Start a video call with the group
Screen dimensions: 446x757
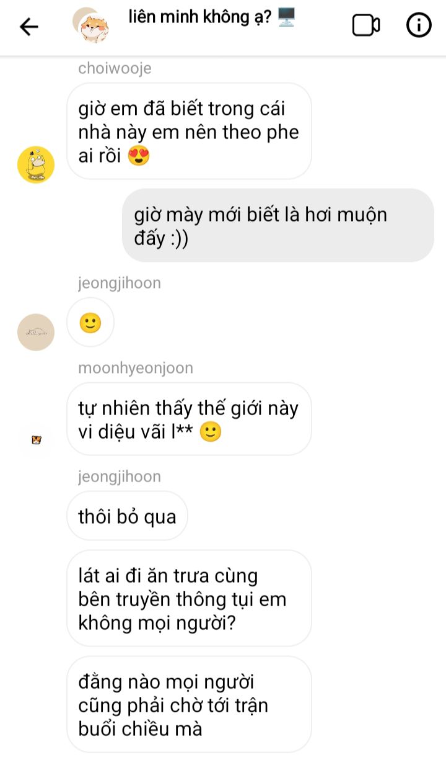coord(365,25)
